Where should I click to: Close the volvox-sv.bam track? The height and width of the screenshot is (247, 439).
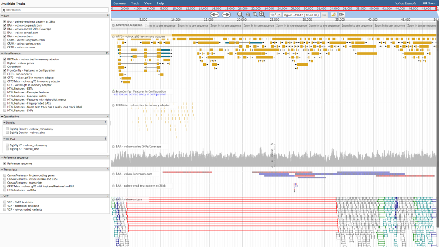click(113, 199)
